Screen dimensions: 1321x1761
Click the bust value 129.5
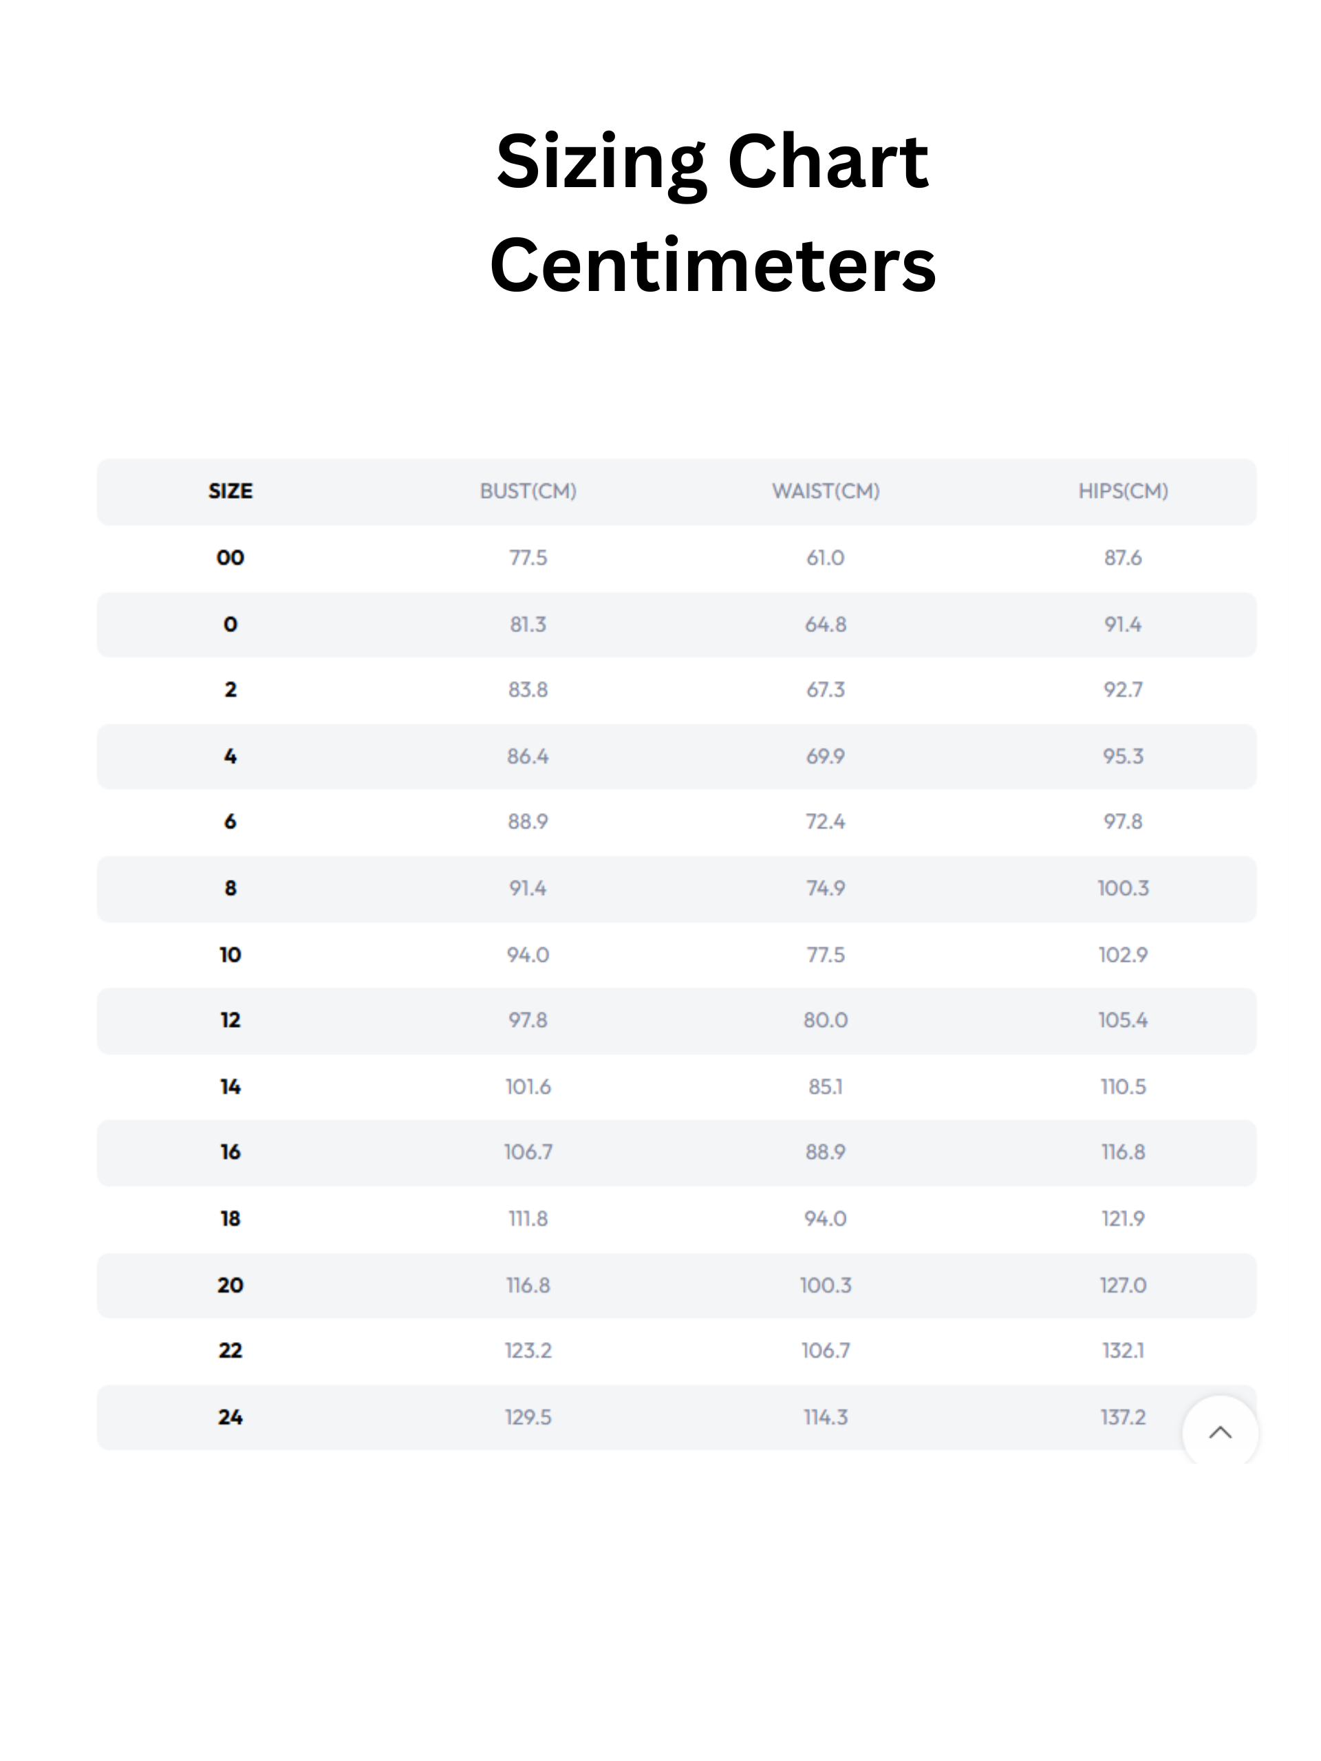[528, 1417]
